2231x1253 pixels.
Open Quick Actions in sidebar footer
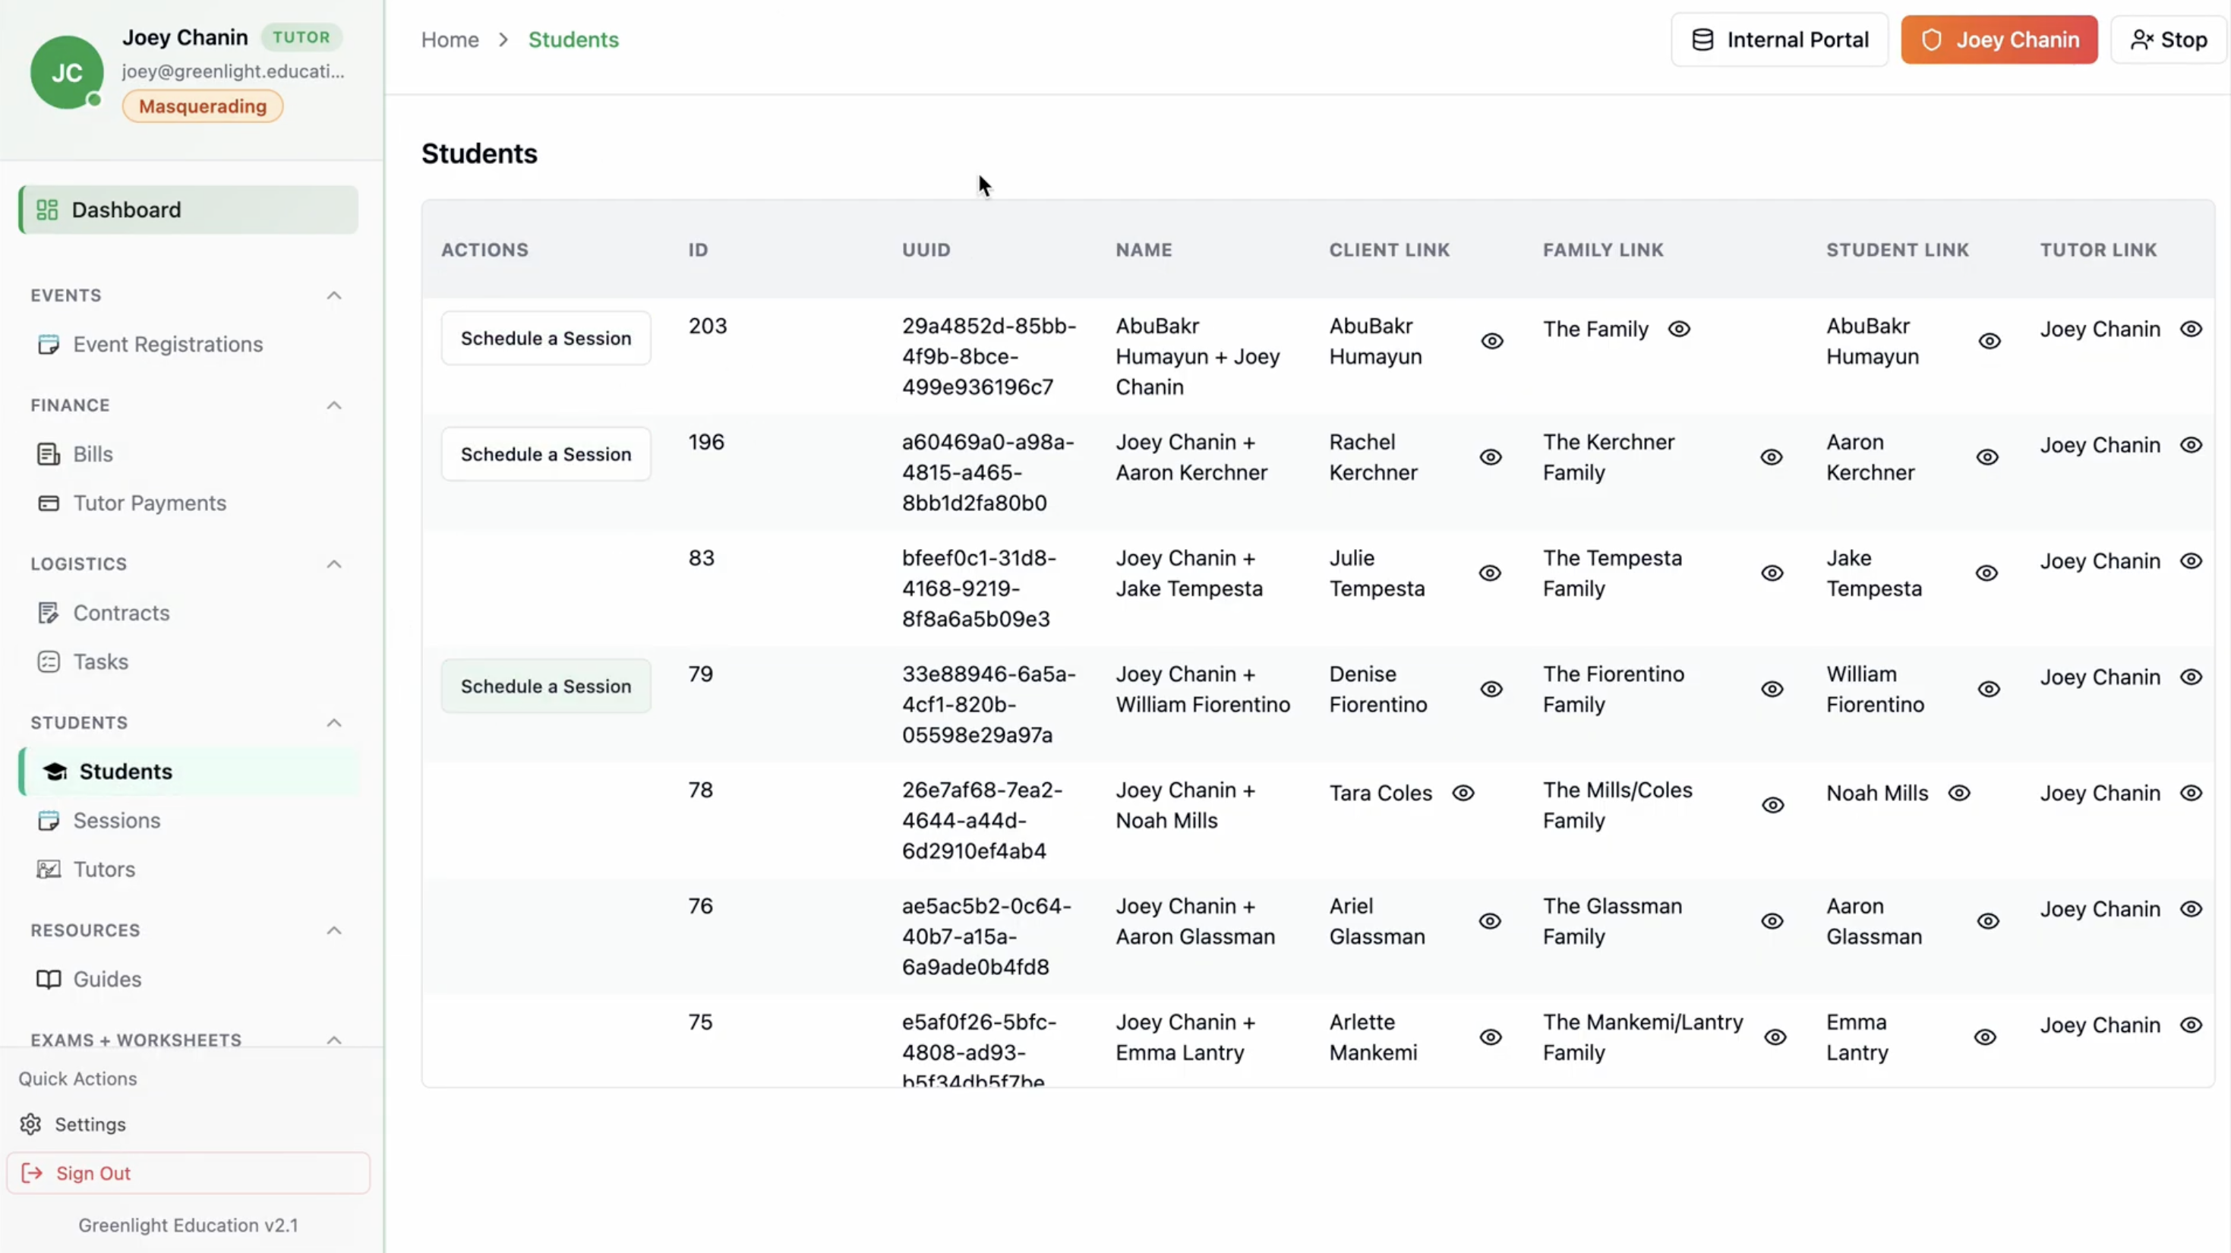point(78,1079)
